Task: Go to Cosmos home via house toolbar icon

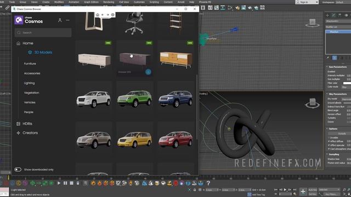Action: pyautogui.click(x=98, y=15)
